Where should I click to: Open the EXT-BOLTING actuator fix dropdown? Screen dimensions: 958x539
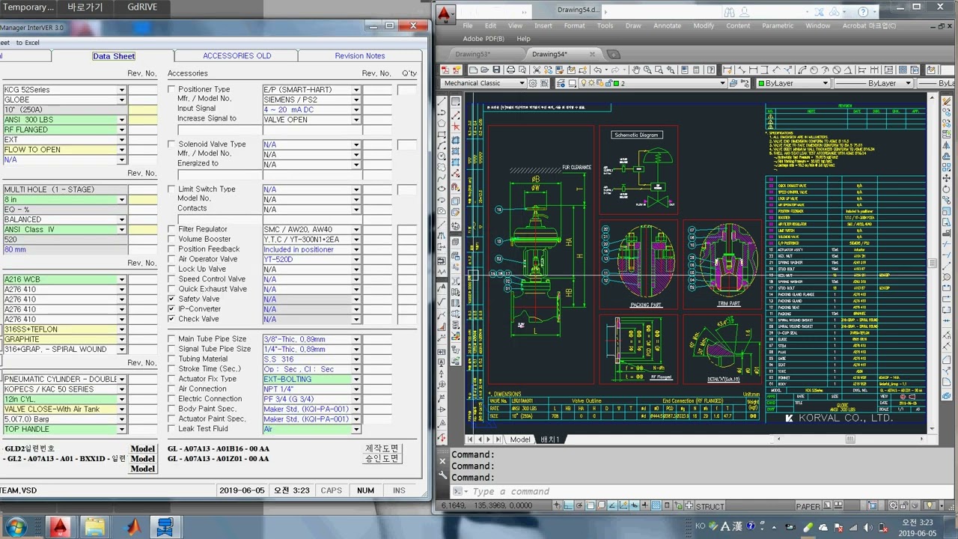tap(356, 380)
